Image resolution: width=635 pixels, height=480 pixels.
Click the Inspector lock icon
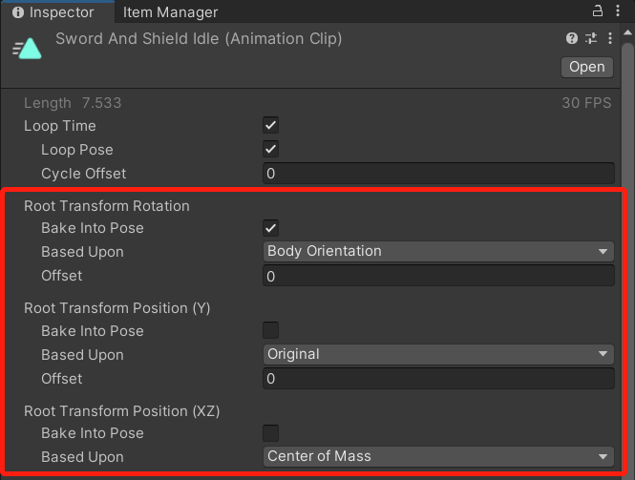(598, 10)
